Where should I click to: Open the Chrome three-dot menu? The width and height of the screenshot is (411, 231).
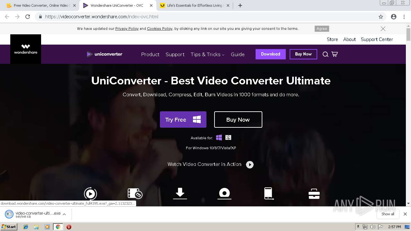coord(404,17)
